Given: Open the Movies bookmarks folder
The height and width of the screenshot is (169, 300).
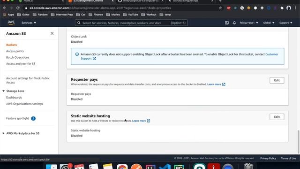Looking at the screenshot, I should [x=113, y=15].
